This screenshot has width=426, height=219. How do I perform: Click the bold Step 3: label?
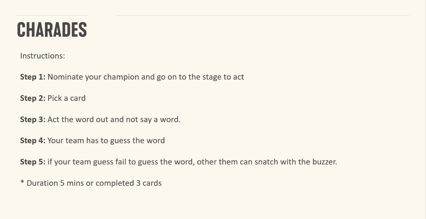pyautogui.click(x=33, y=120)
